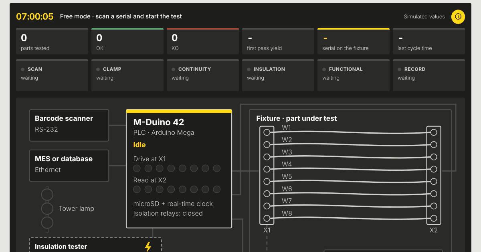Click the CLAMP waiting step card
The width and height of the screenshot is (481, 252).
(127, 75)
